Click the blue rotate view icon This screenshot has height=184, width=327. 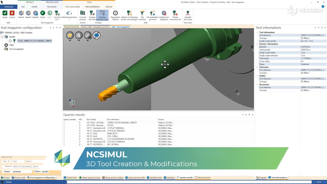[x=97, y=36]
